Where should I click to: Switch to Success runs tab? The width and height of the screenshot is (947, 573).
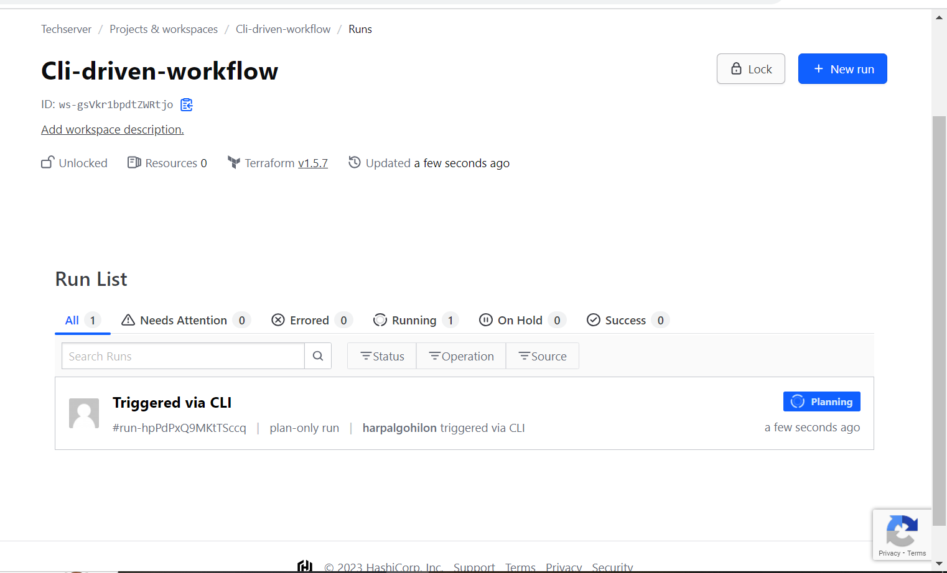[x=628, y=320]
